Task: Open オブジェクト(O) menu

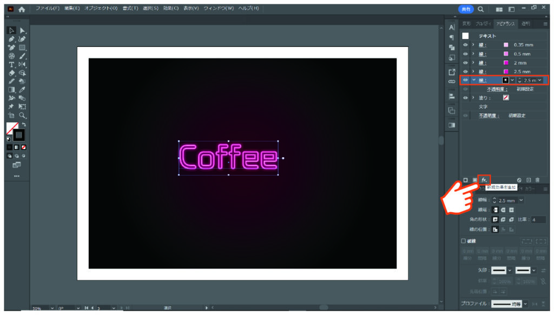Action: point(101,8)
